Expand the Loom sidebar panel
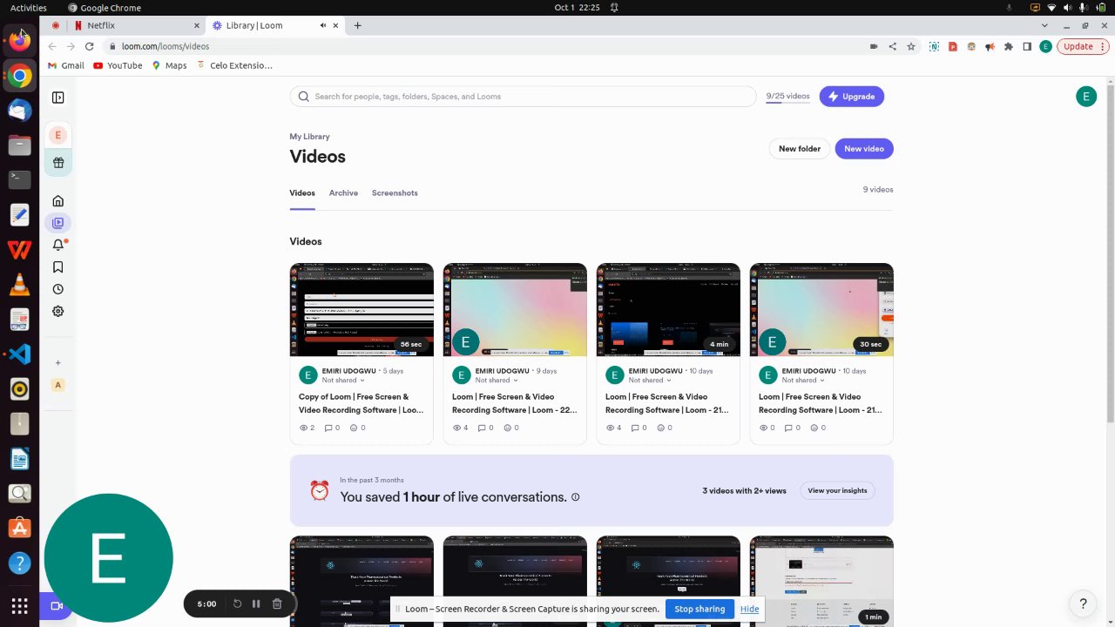 [58, 98]
